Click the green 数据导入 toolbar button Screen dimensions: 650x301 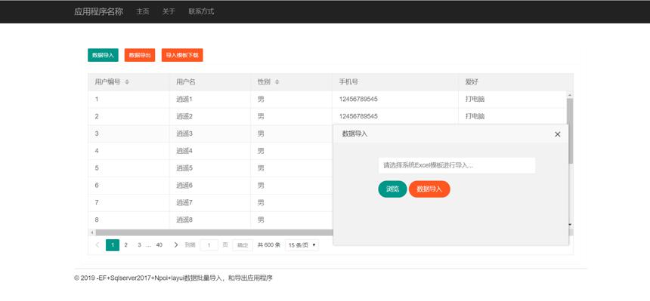point(103,55)
